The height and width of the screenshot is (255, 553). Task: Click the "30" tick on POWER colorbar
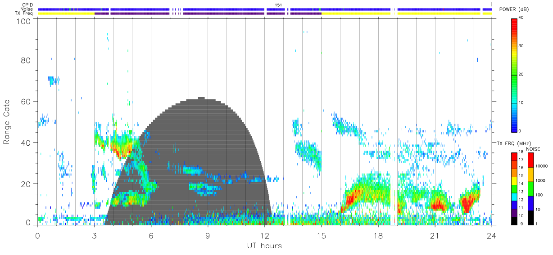click(x=521, y=46)
